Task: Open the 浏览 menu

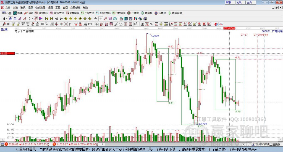Action: point(15,7)
